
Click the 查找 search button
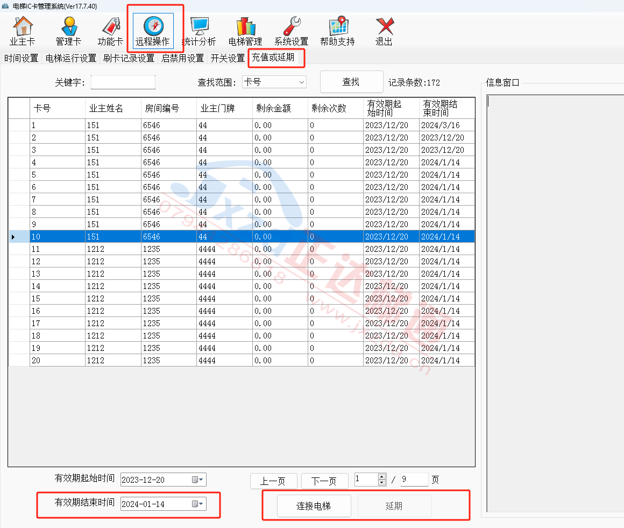pyautogui.click(x=351, y=82)
